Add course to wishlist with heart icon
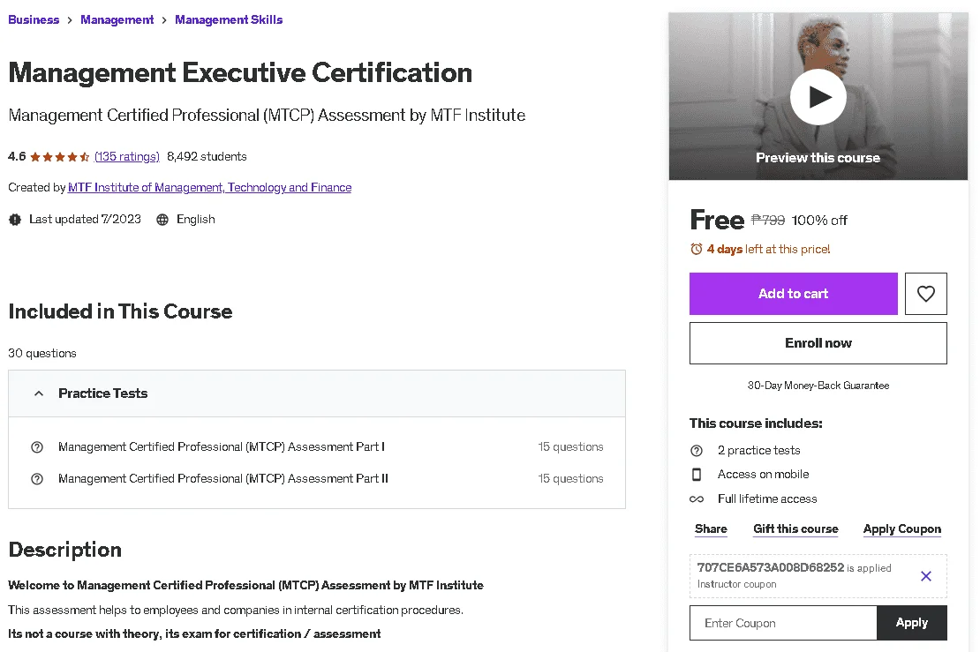This screenshot has width=980, height=652. click(x=925, y=294)
